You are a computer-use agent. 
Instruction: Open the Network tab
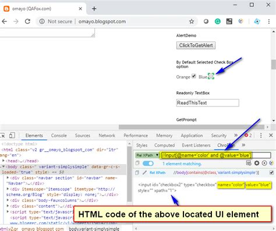tap(107, 136)
